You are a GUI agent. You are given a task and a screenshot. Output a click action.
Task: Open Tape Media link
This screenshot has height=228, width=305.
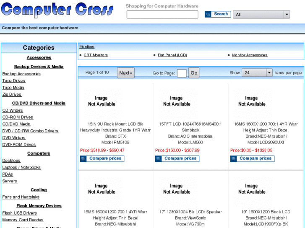pyautogui.click(x=13, y=88)
